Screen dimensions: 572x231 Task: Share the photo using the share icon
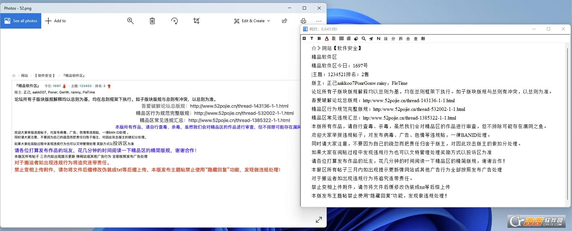284,21
